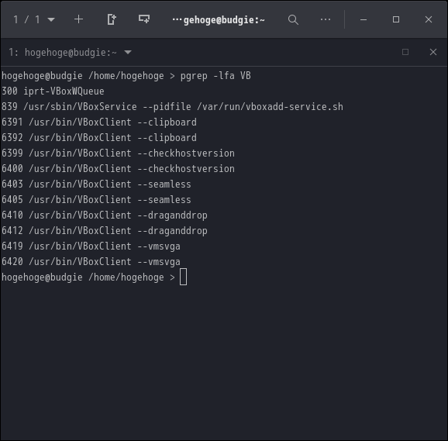448x441 pixels.
Task: Click the window title gehoge@budgie:~
Action: pyautogui.click(x=219, y=20)
